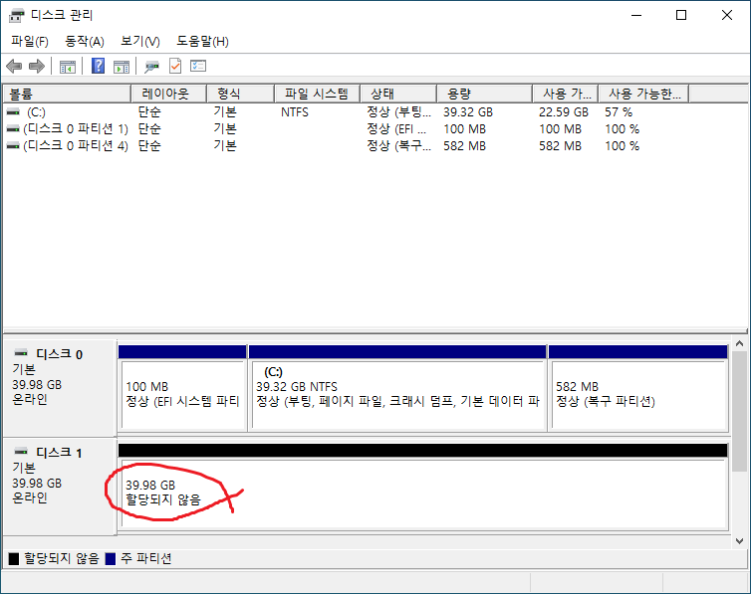Click the 정상 (EFI ... status cell
Image resolution: width=751 pixels, height=594 pixels.
tap(396, 129)
